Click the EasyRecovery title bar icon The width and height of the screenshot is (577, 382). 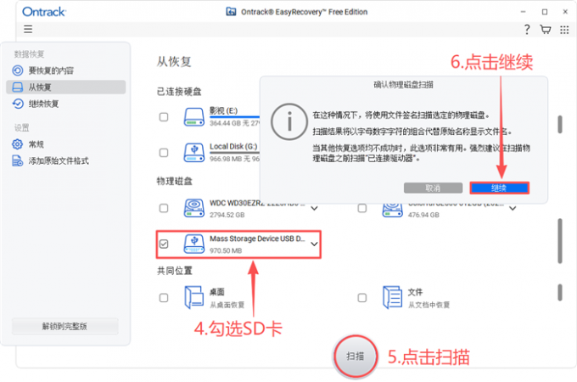click(x=231, y=12)
